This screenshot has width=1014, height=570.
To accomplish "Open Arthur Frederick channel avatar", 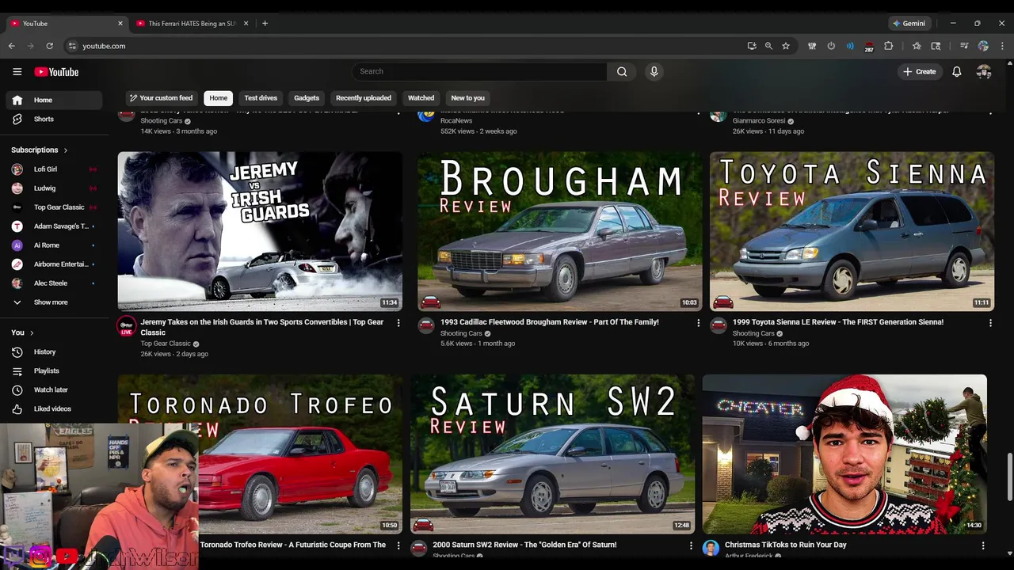I will [711, 548].
